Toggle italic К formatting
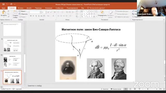Screen dimensions: 166x93 (x=33, y=16)
